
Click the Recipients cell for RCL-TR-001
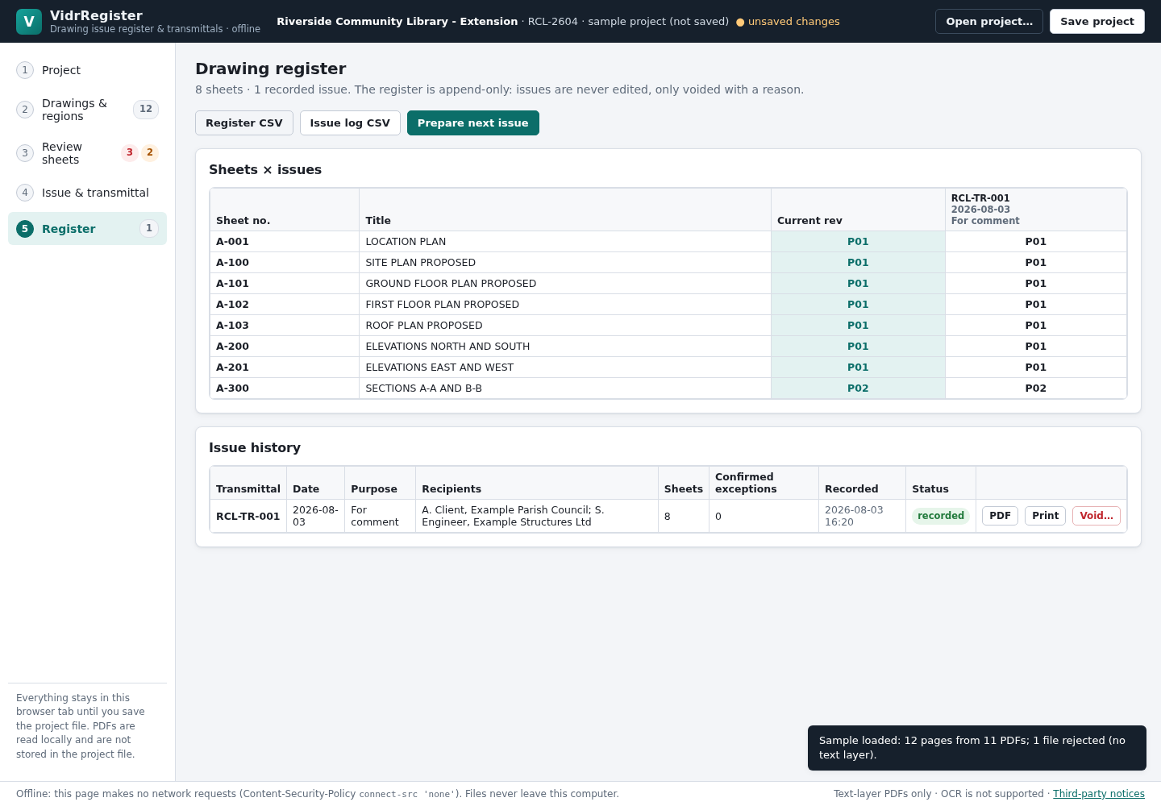(537, 516)
